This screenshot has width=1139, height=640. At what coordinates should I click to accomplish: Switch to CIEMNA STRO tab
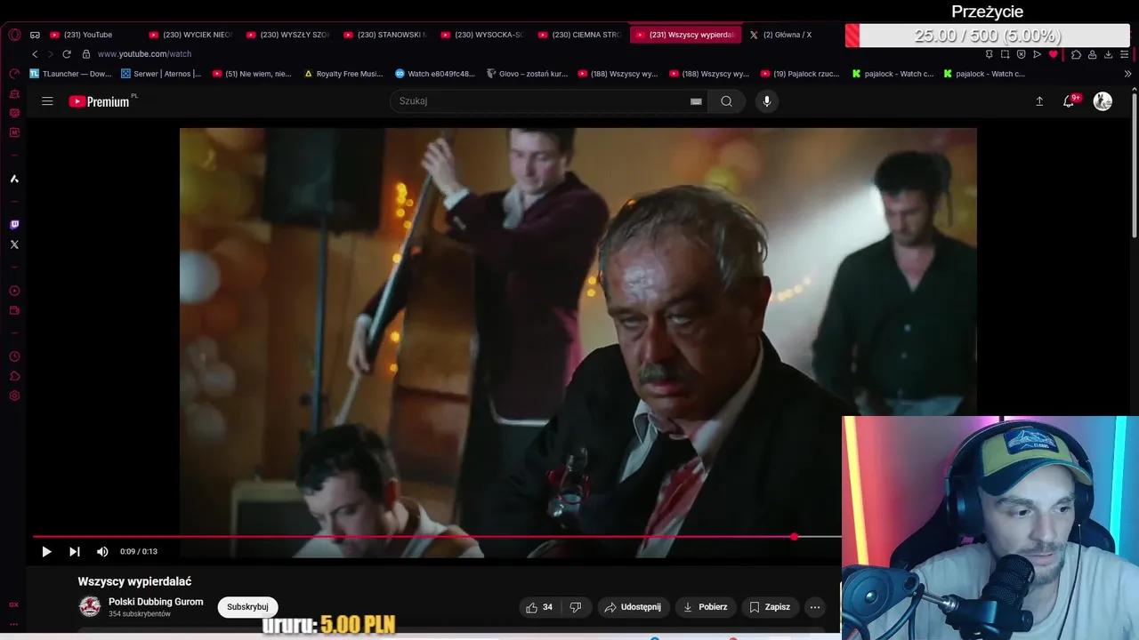coord(579,35)
